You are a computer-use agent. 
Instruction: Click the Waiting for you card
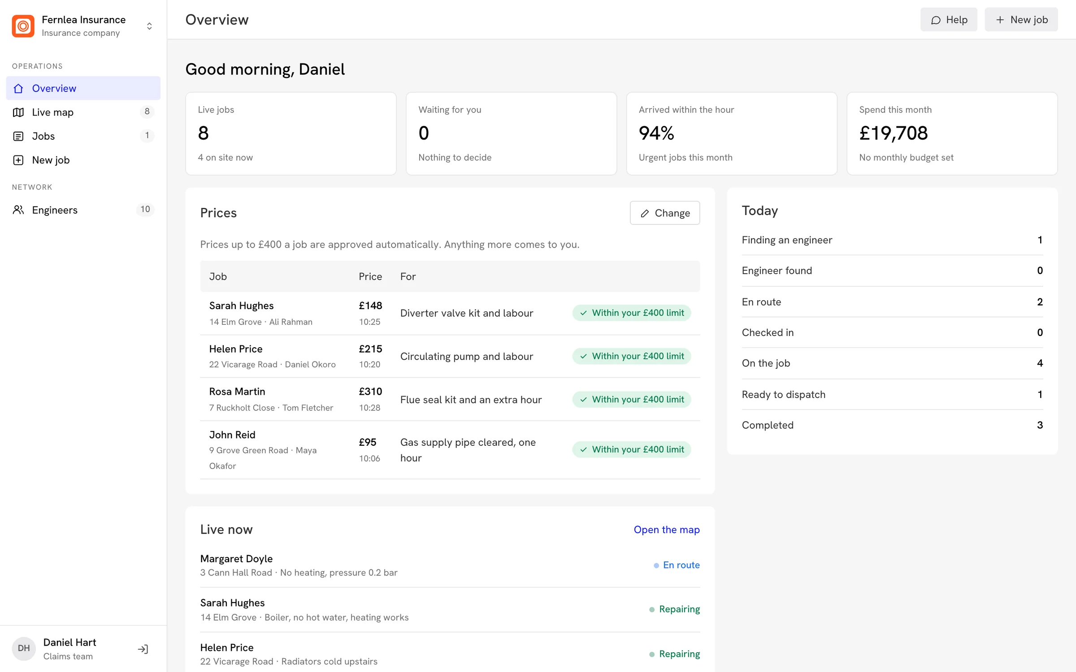(x=512, y=134)
